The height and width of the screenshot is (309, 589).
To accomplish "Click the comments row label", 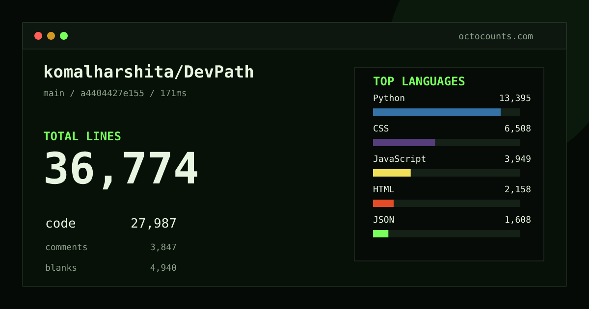I will (66, 247).
